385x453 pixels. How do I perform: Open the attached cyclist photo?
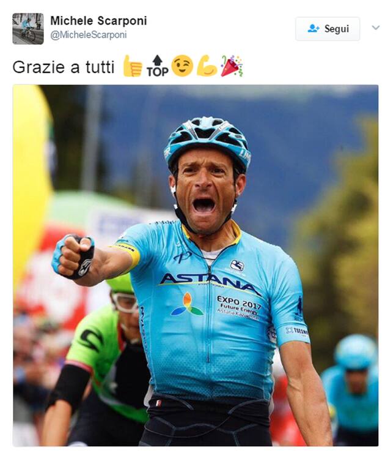tap(196, 265)
